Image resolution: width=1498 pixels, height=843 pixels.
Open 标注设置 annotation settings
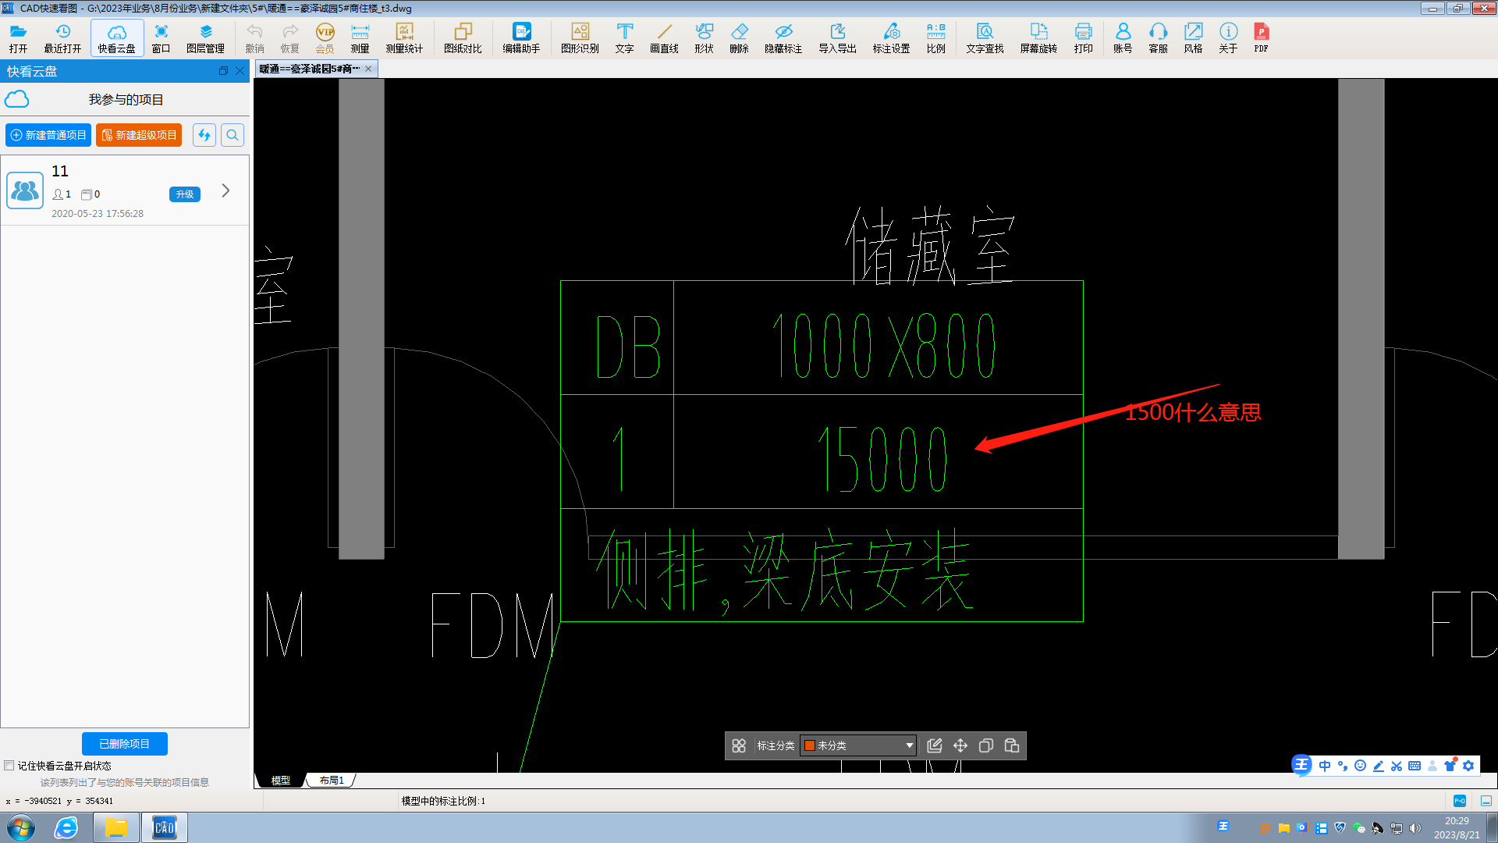point(891,37)
